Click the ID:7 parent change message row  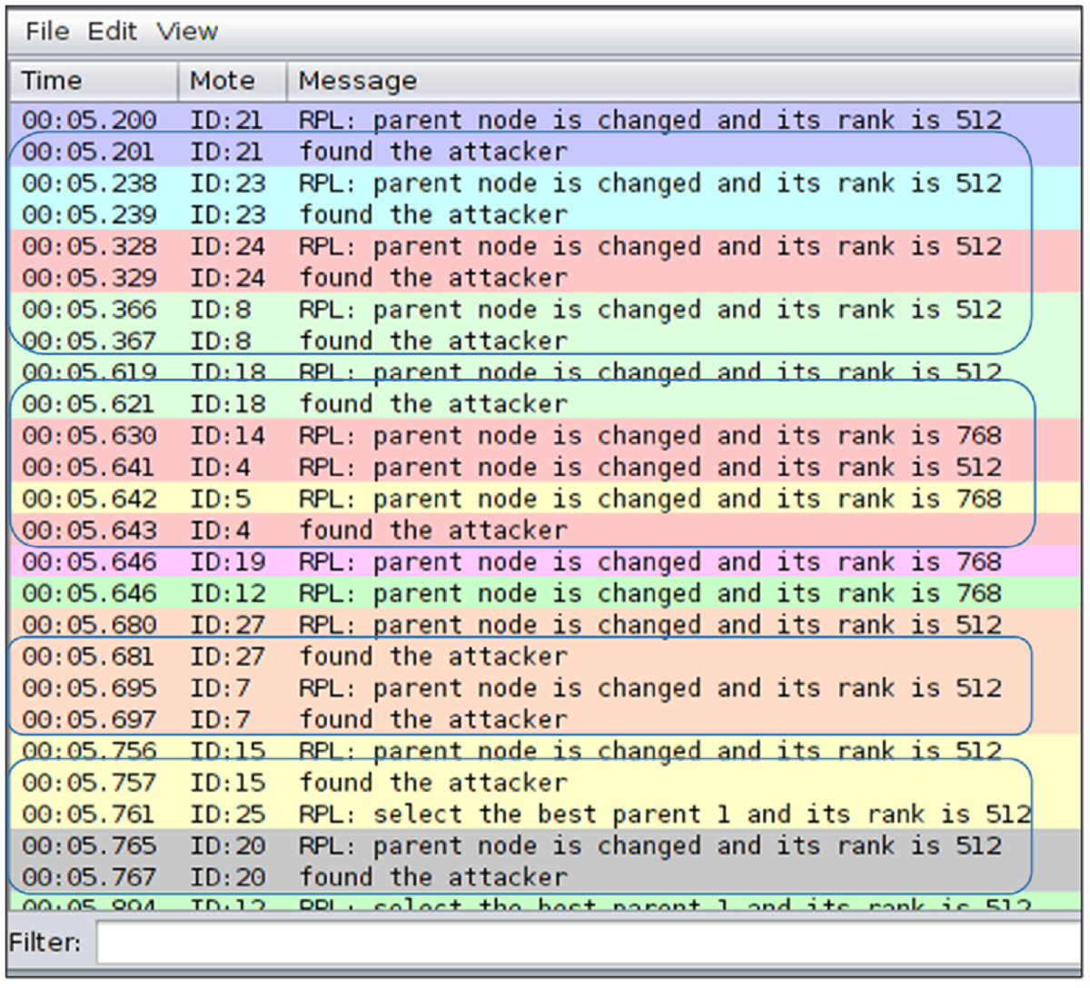pos(545,687)
